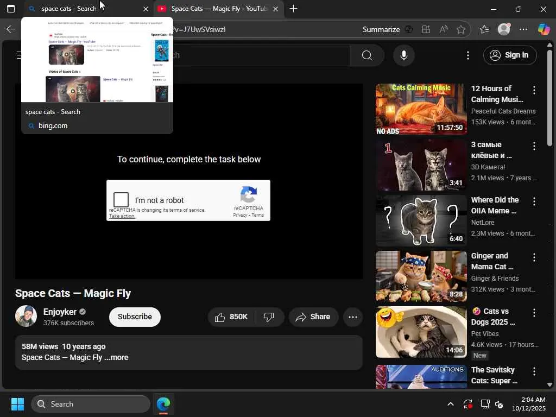Click the read aloud icon

444,29
